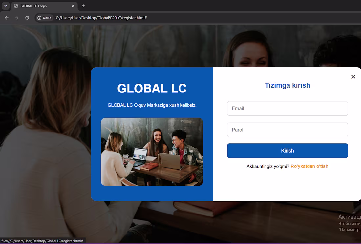Screen dimensions: 361x244
Task: Open a new tab with plus button
Action: click(x=83, y=6)
